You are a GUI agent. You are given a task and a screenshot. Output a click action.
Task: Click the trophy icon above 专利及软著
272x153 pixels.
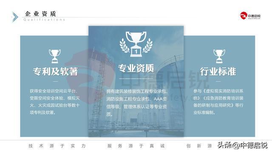[x=55, y=56]
